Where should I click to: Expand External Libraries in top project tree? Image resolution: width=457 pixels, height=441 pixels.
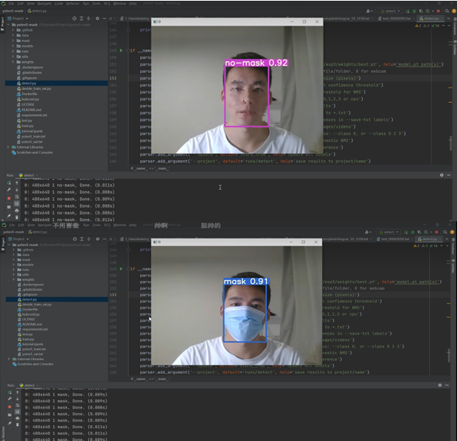tap(8, 146)
